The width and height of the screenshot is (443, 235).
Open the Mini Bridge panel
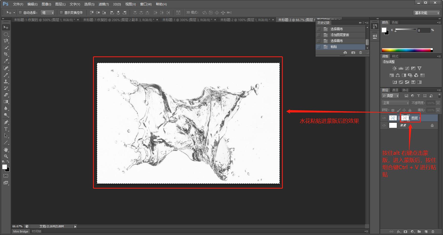point(21,231)
